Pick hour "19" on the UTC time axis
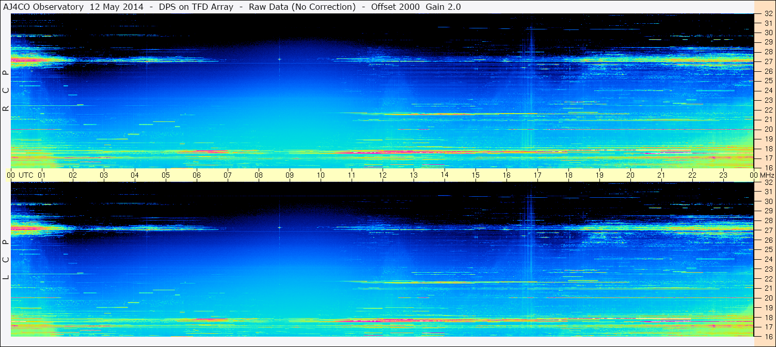Image resolution: width=776 pixels, height=347 pixels. [x=599, y=175]
